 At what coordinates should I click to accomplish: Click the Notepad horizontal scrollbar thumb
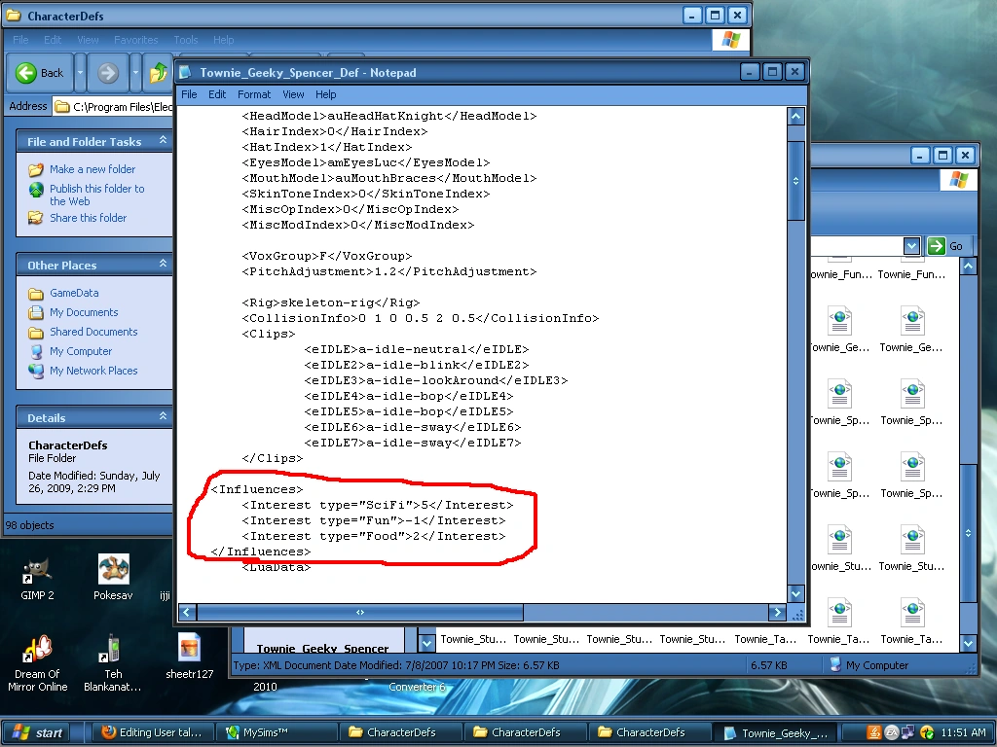coord(360,613)
